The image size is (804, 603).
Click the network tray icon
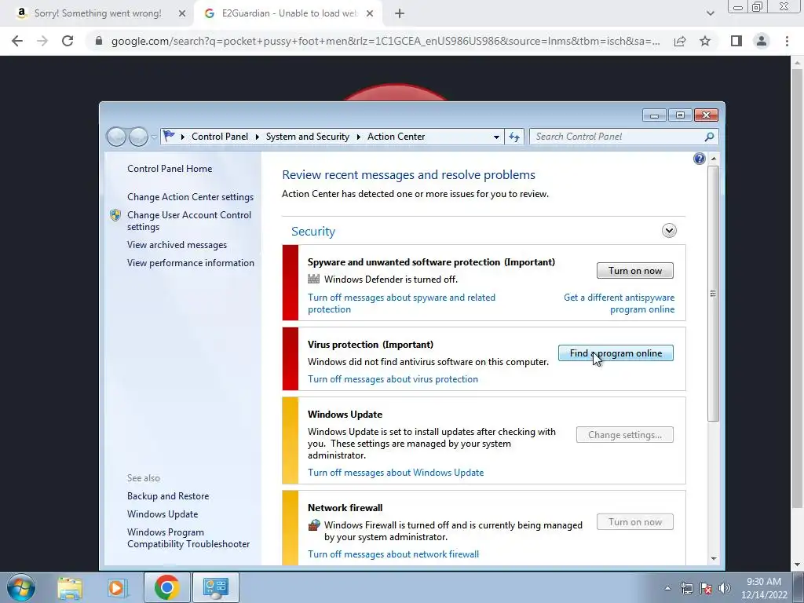pyautogui.click(x=686, y=588)
